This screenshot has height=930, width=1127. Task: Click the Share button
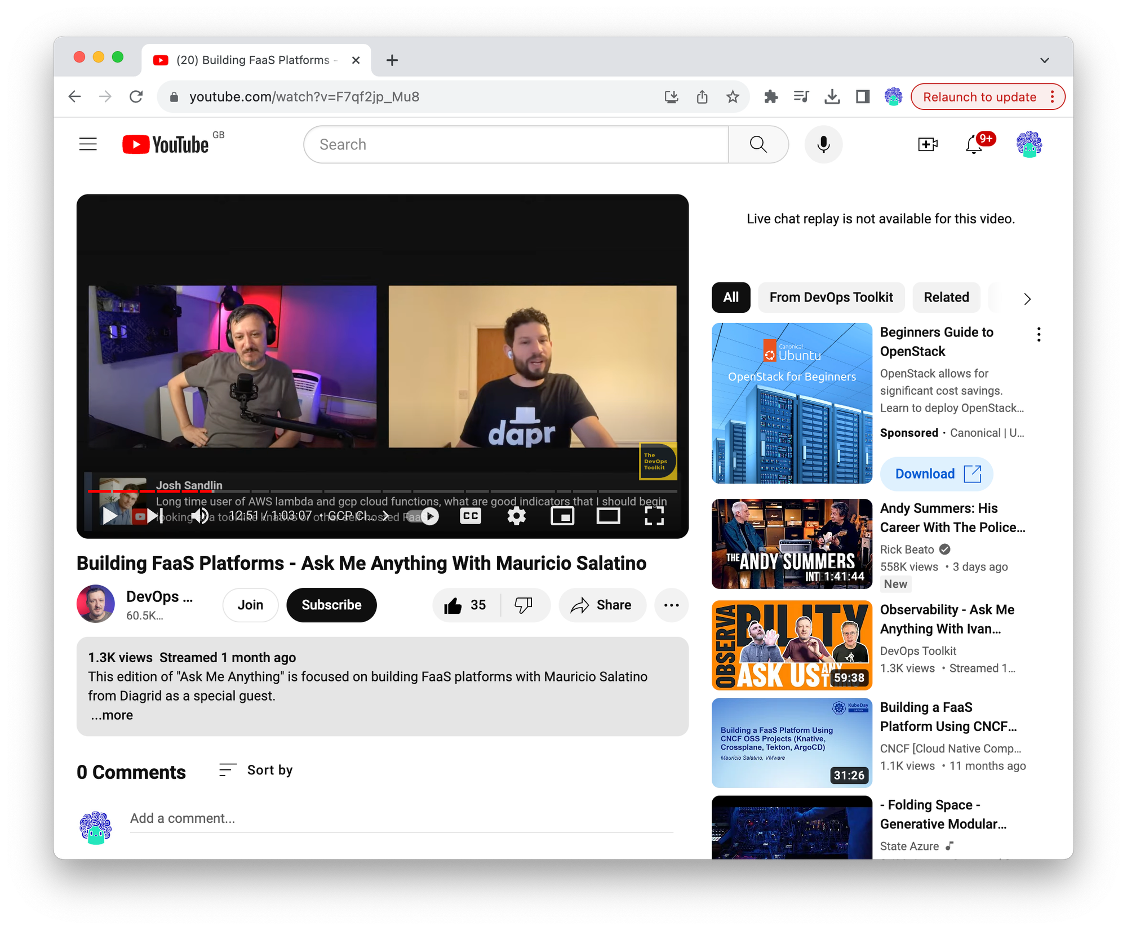pos(602,605)
